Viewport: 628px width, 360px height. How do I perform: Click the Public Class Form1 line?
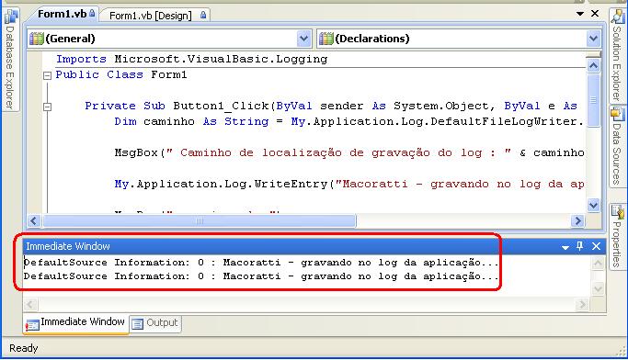121,74
